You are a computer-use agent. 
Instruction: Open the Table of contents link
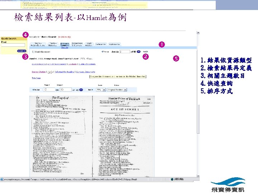87,64
